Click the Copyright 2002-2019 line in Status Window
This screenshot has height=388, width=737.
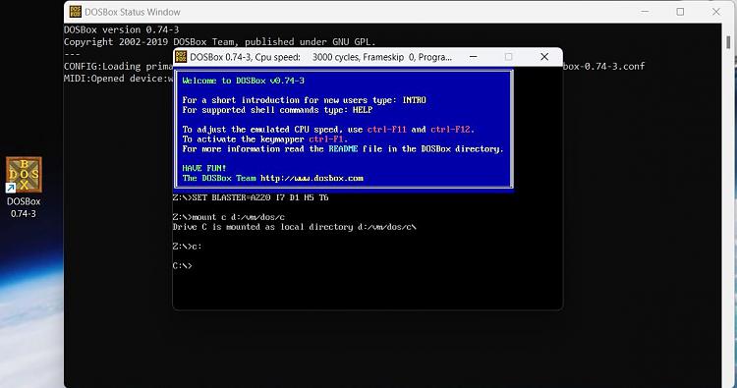coord(219,42)
